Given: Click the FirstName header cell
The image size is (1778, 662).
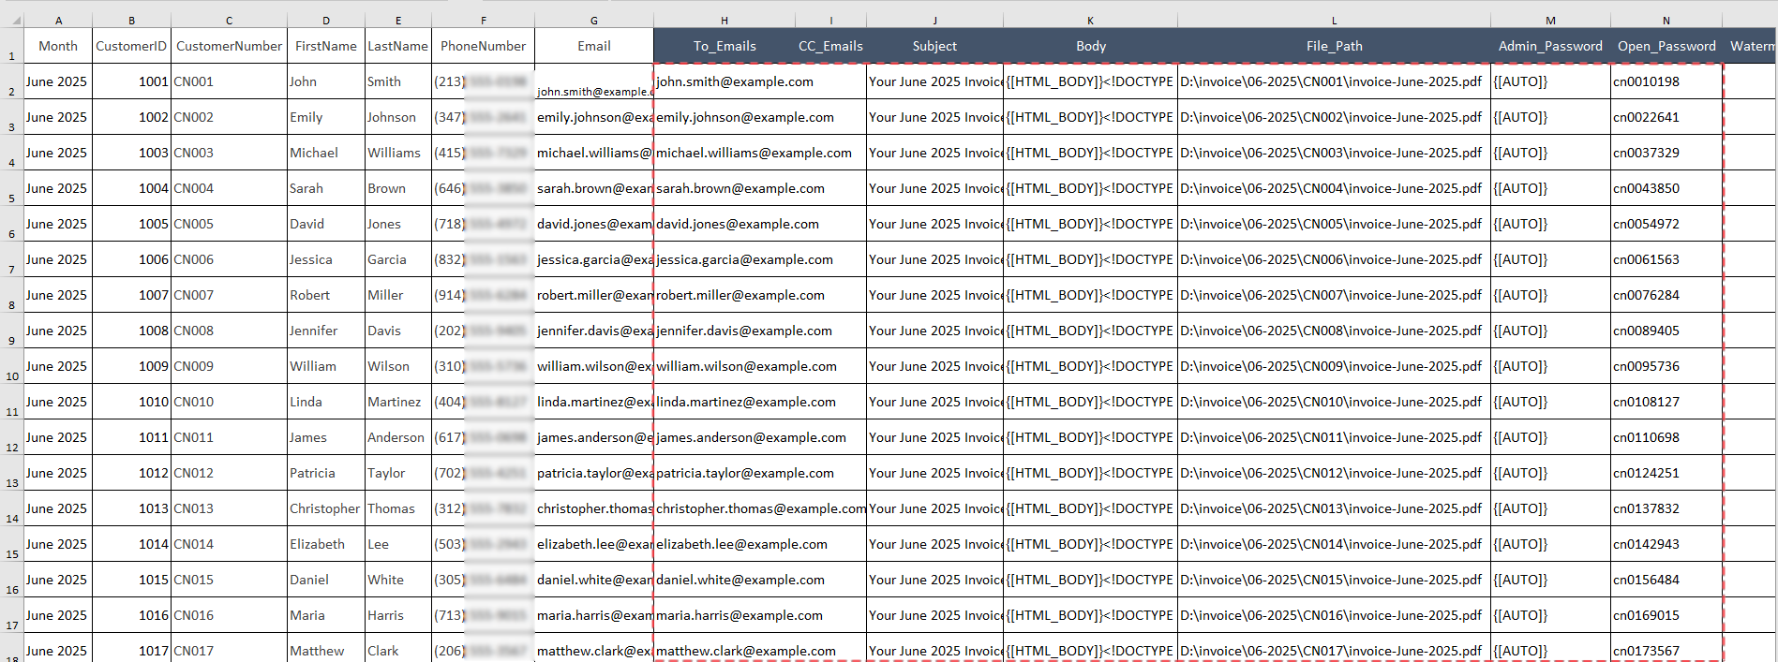Looking at the screenshot, I should [326, 46].
